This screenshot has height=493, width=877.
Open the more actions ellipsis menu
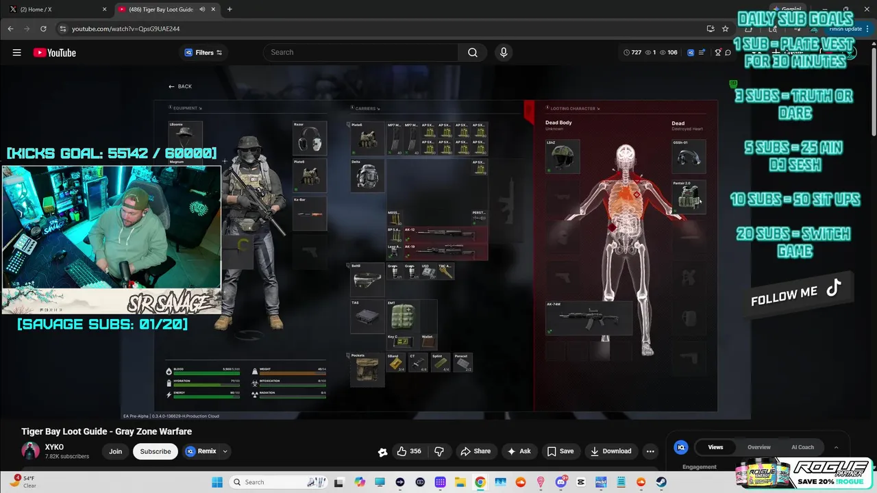650,451
